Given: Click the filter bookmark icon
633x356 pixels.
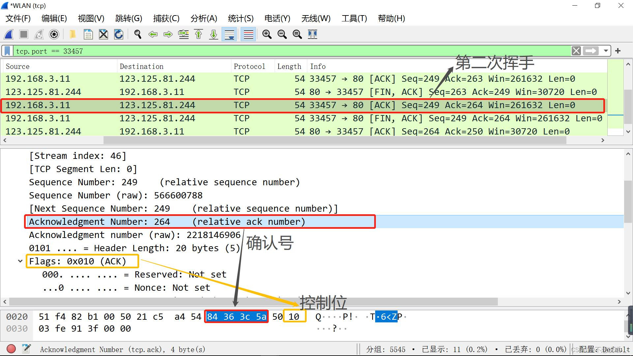Looking at the screenshot, I should click(x=7, y=51).
